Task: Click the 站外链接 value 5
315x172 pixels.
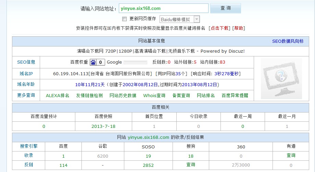Action: point(195,62)
